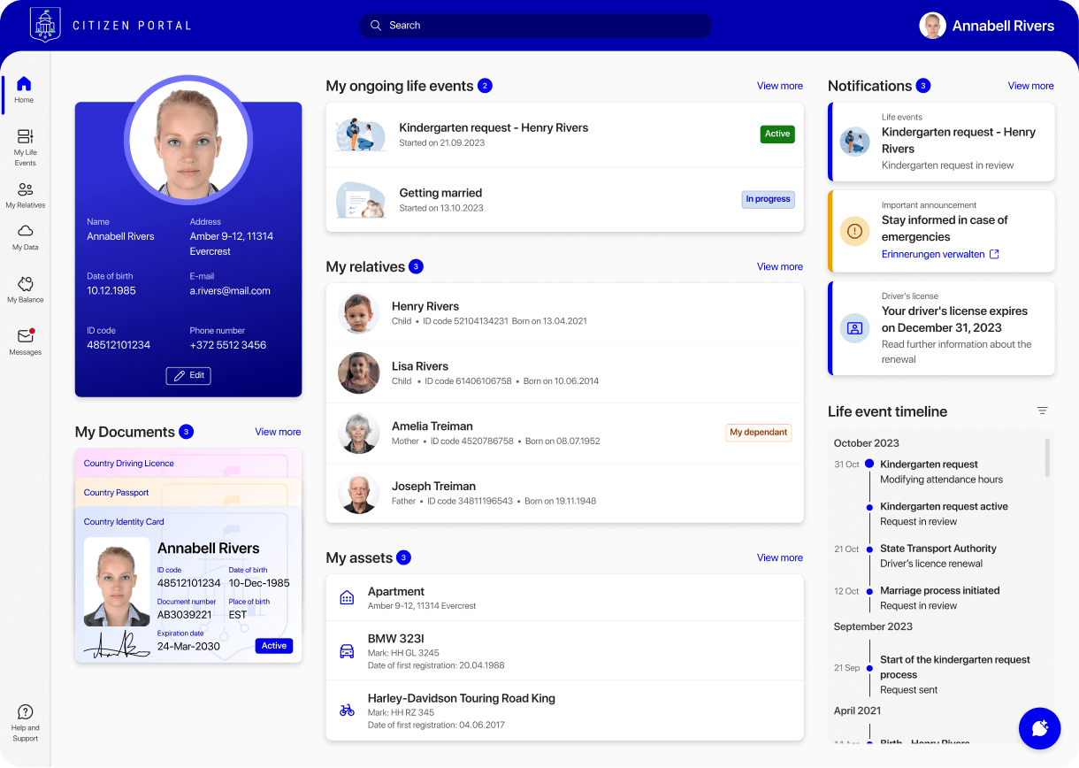This screenshot has height=768, width=1079.
Task: Click Henry Rivers relative photo
Action: (x=358, y=313)
